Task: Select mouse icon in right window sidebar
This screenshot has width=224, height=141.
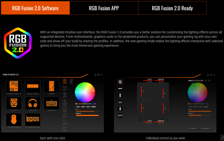Action: coord(120,109)
